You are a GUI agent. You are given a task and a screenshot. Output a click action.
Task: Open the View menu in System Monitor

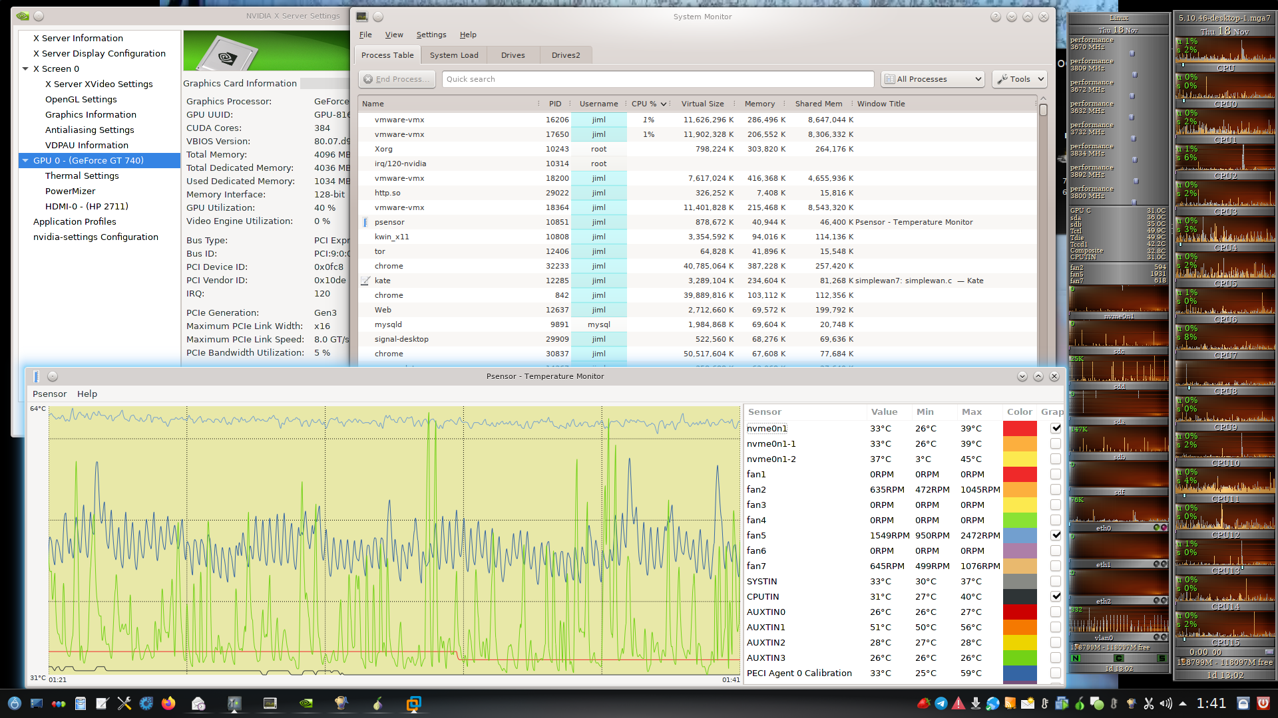point(394,35)
